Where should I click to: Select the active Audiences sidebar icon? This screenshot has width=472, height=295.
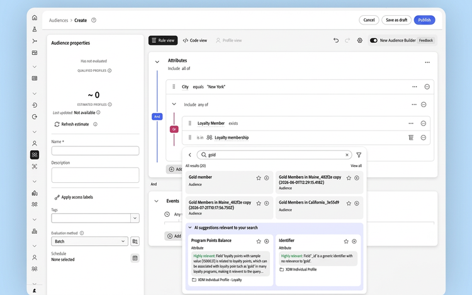35,154
